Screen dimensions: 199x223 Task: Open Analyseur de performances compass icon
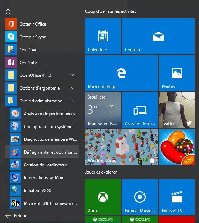15,113
